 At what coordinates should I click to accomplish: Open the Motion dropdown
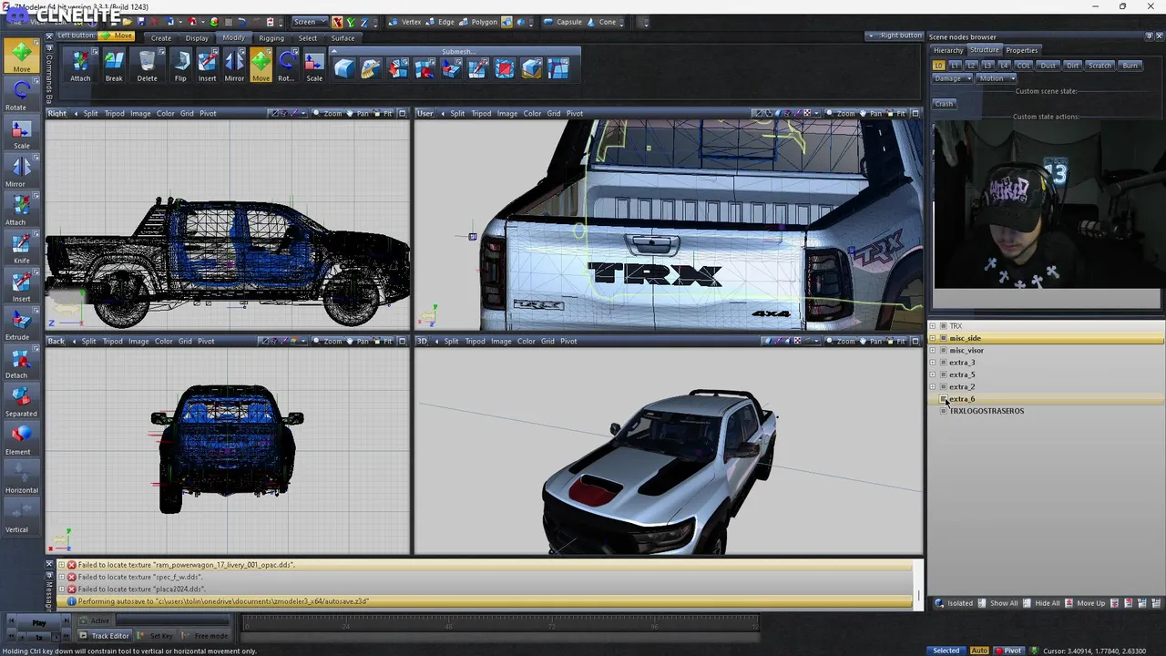[x=996, y=78]
